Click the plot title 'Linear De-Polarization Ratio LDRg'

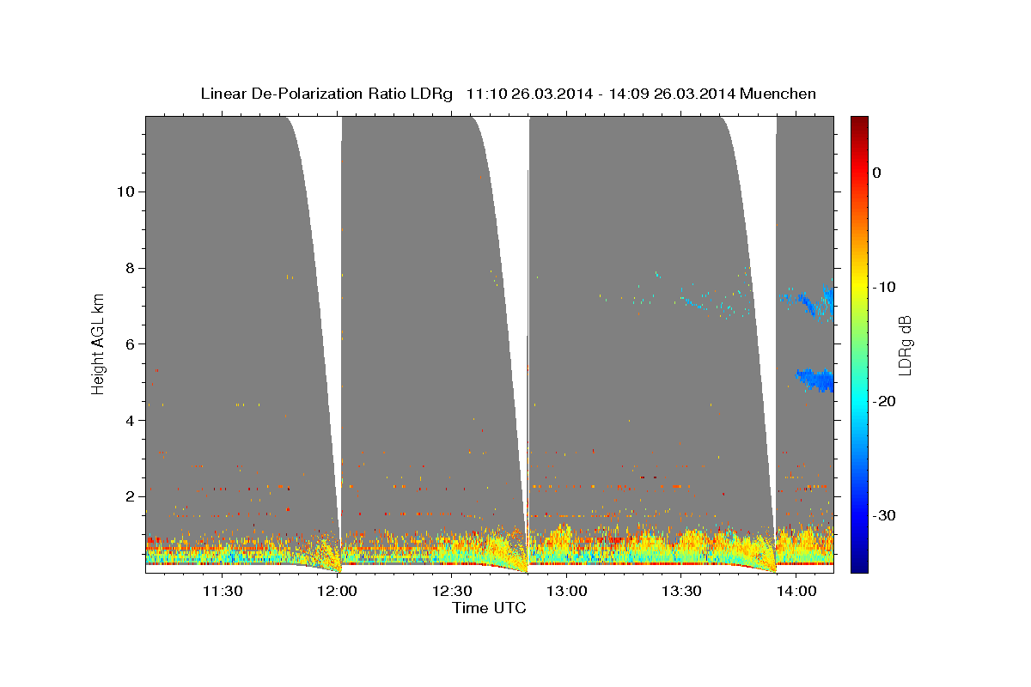(x=326, y=94)
